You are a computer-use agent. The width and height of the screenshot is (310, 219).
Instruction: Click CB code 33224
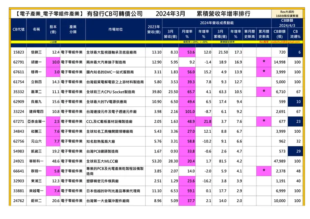point(18,112)
